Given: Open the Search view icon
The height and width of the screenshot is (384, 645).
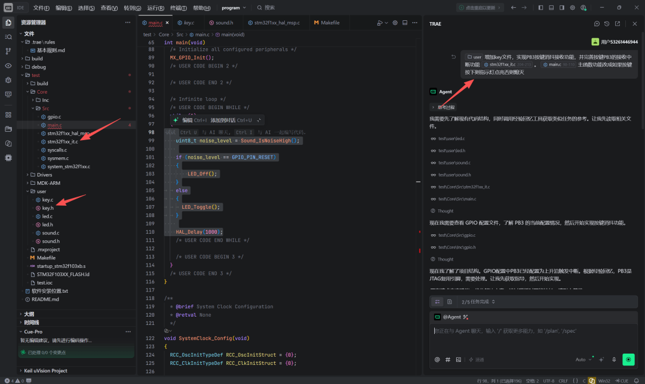Looking at the screenshot, I should click(x=8, y=37).
